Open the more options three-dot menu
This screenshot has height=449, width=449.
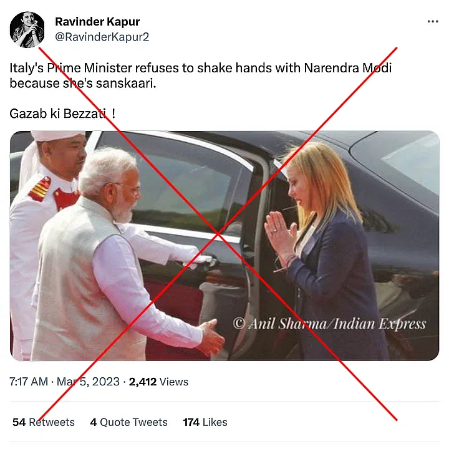pos(433,22)
